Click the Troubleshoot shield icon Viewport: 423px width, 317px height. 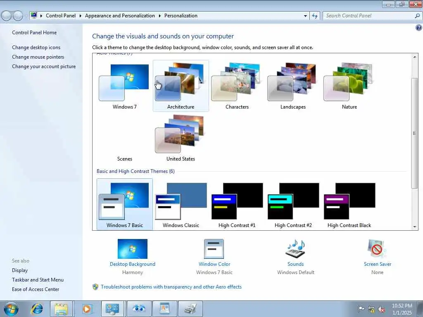(95, 287)
